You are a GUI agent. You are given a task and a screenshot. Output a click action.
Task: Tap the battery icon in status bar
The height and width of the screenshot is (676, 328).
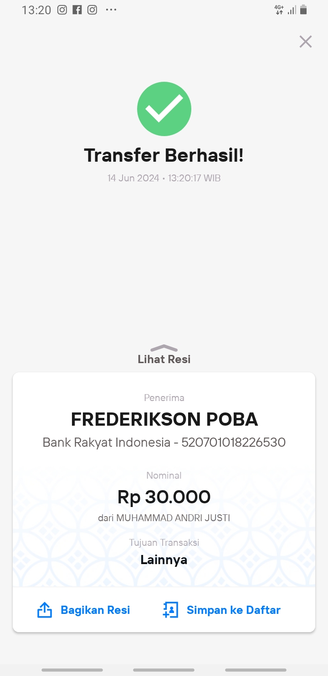pos(303,10)
